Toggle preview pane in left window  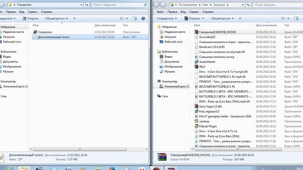pyautogui.click(x=134, y=18)
